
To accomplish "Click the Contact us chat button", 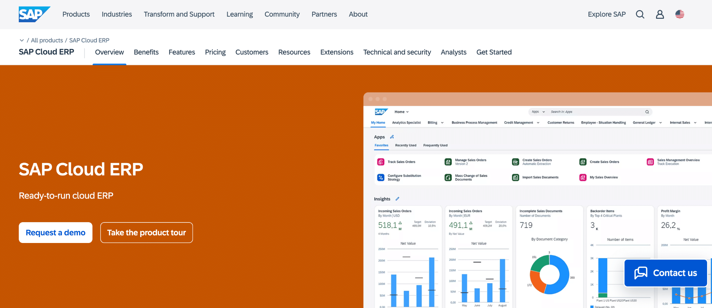I will coord(666,273).
